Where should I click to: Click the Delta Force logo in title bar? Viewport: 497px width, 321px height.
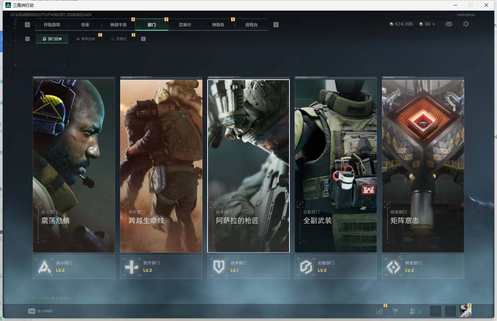click(x=8, y=5)
